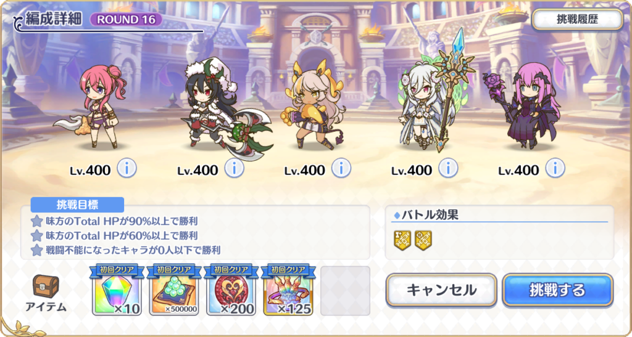Tap the green orbs ×500000 reward

(174, 290)
